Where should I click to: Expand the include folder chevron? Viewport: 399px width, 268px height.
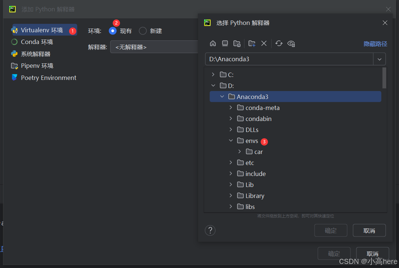click(231, 173)
